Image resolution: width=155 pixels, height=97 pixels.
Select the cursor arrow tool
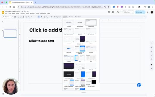[x=39, y=17]
